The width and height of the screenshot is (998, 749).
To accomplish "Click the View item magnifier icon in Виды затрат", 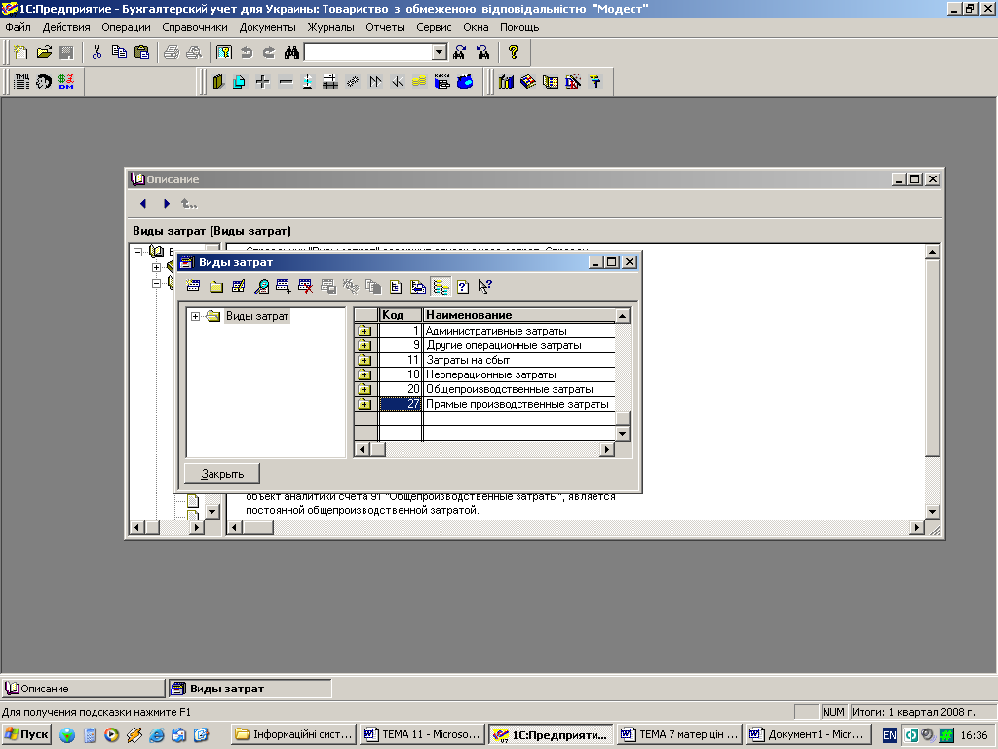I will (261, 287).
